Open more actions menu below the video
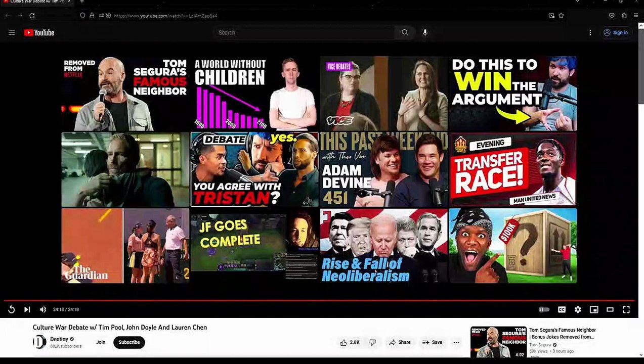 click(456, 342)
